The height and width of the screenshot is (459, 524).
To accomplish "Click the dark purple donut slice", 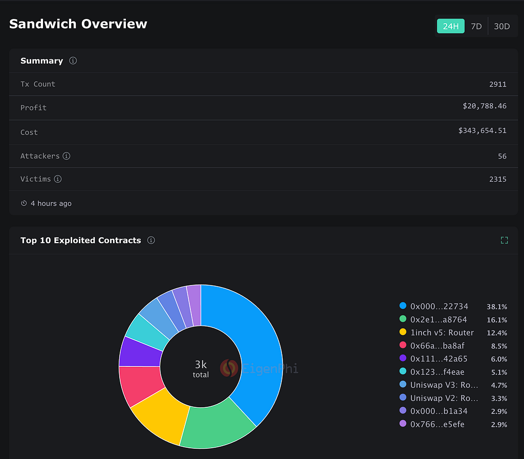I will 140,354.
